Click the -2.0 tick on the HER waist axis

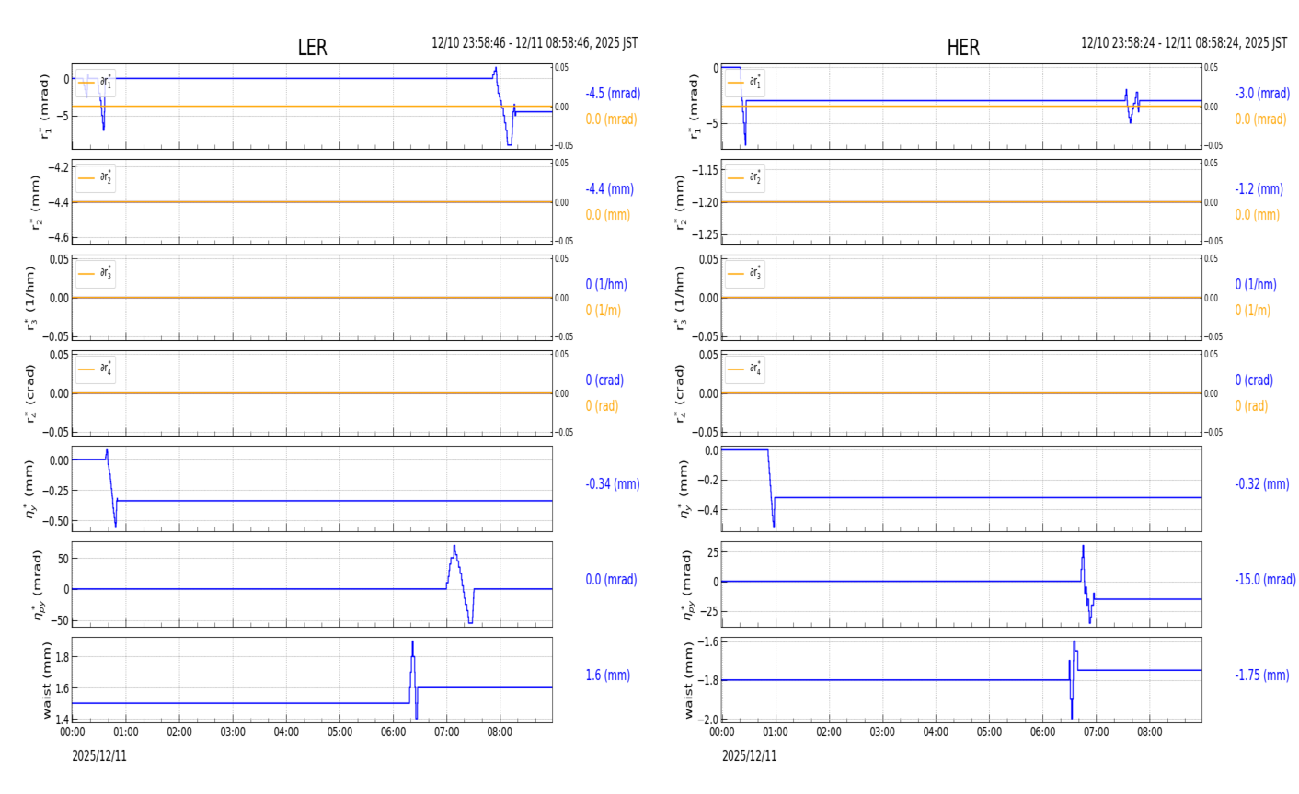(x=707, y=719)
